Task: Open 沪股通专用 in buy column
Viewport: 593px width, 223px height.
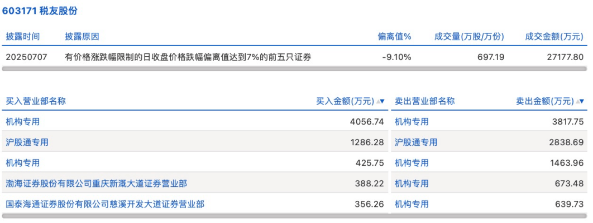Action: [x=27, y=142]
